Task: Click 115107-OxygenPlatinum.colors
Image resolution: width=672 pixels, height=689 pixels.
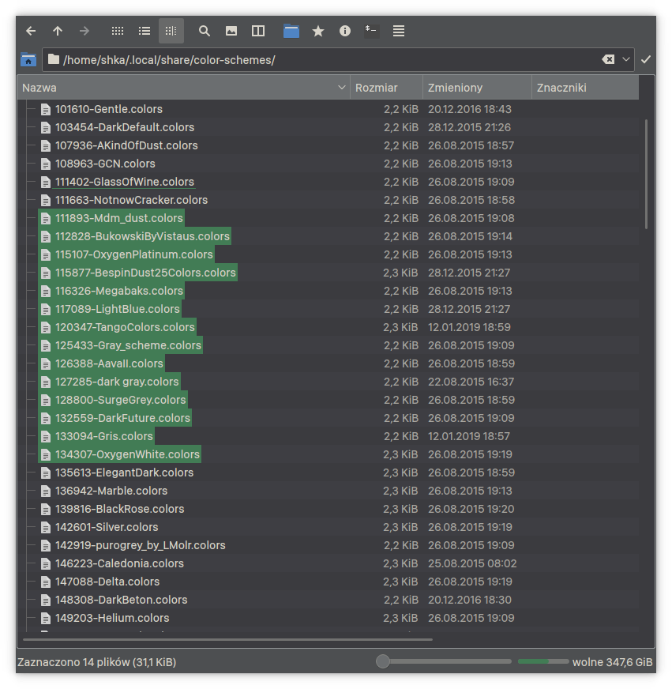Action: [x=134, y=254]
